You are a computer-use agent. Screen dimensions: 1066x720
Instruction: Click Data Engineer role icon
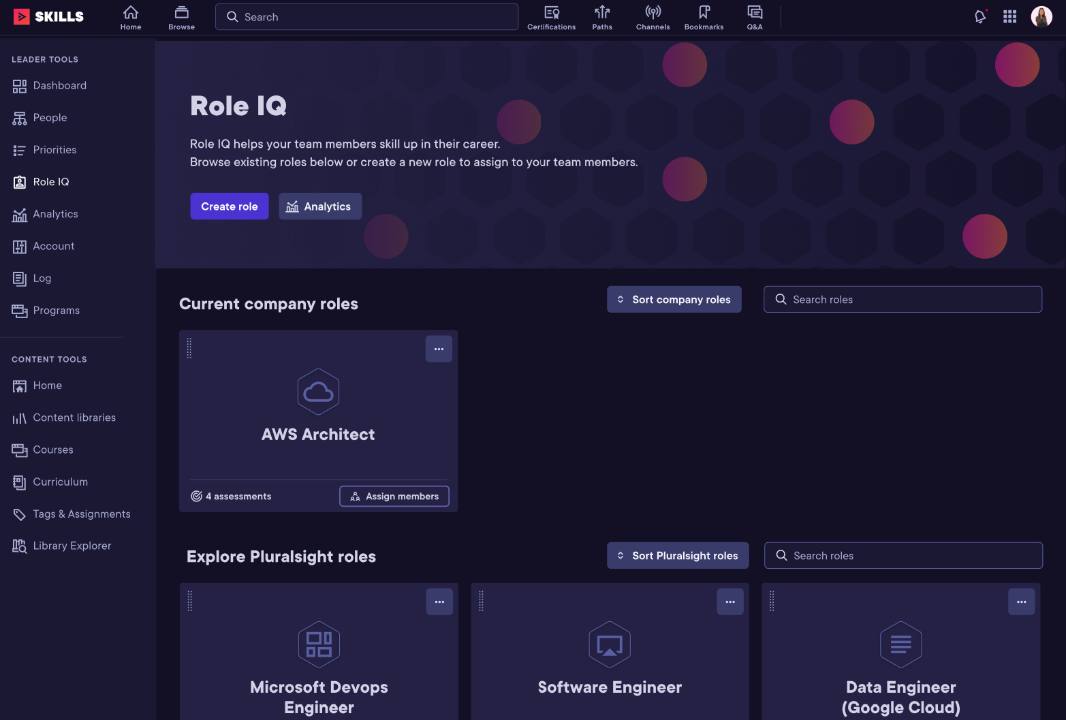[901, 644]
